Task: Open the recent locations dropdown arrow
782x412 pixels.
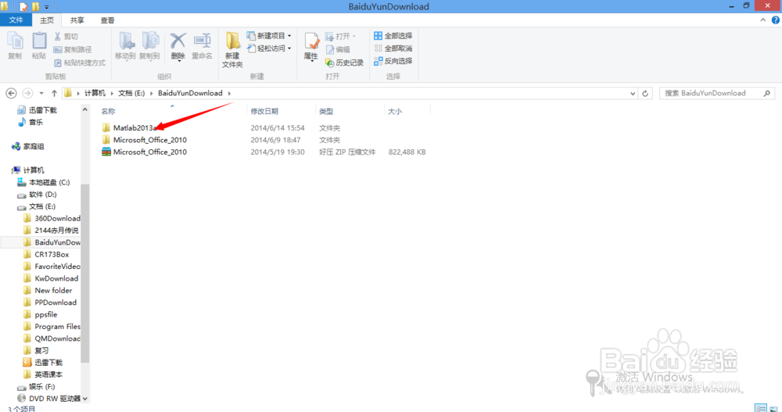Action: pyautogui.click(x=41, y=93)
